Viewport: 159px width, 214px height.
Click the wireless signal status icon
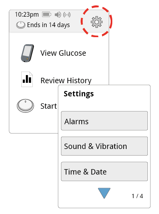point(67,15)
